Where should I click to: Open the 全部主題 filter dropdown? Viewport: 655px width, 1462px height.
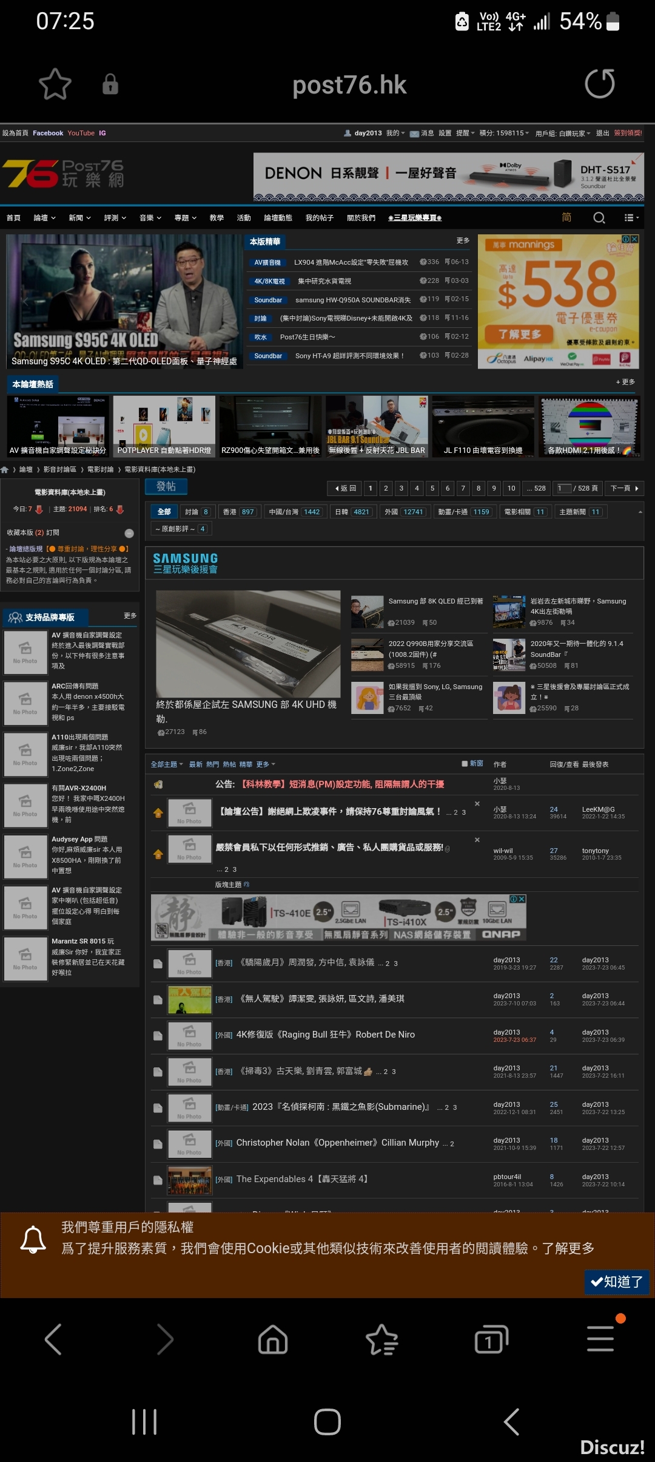[x=167, y=764]
